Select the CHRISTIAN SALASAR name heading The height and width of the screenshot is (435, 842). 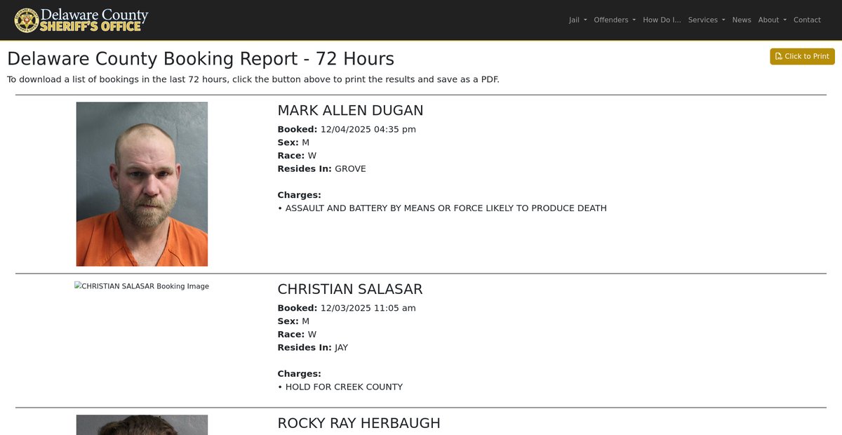point(349,289)
